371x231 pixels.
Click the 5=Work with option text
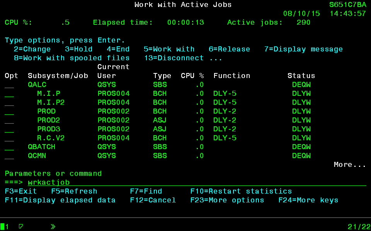point(169,49)
